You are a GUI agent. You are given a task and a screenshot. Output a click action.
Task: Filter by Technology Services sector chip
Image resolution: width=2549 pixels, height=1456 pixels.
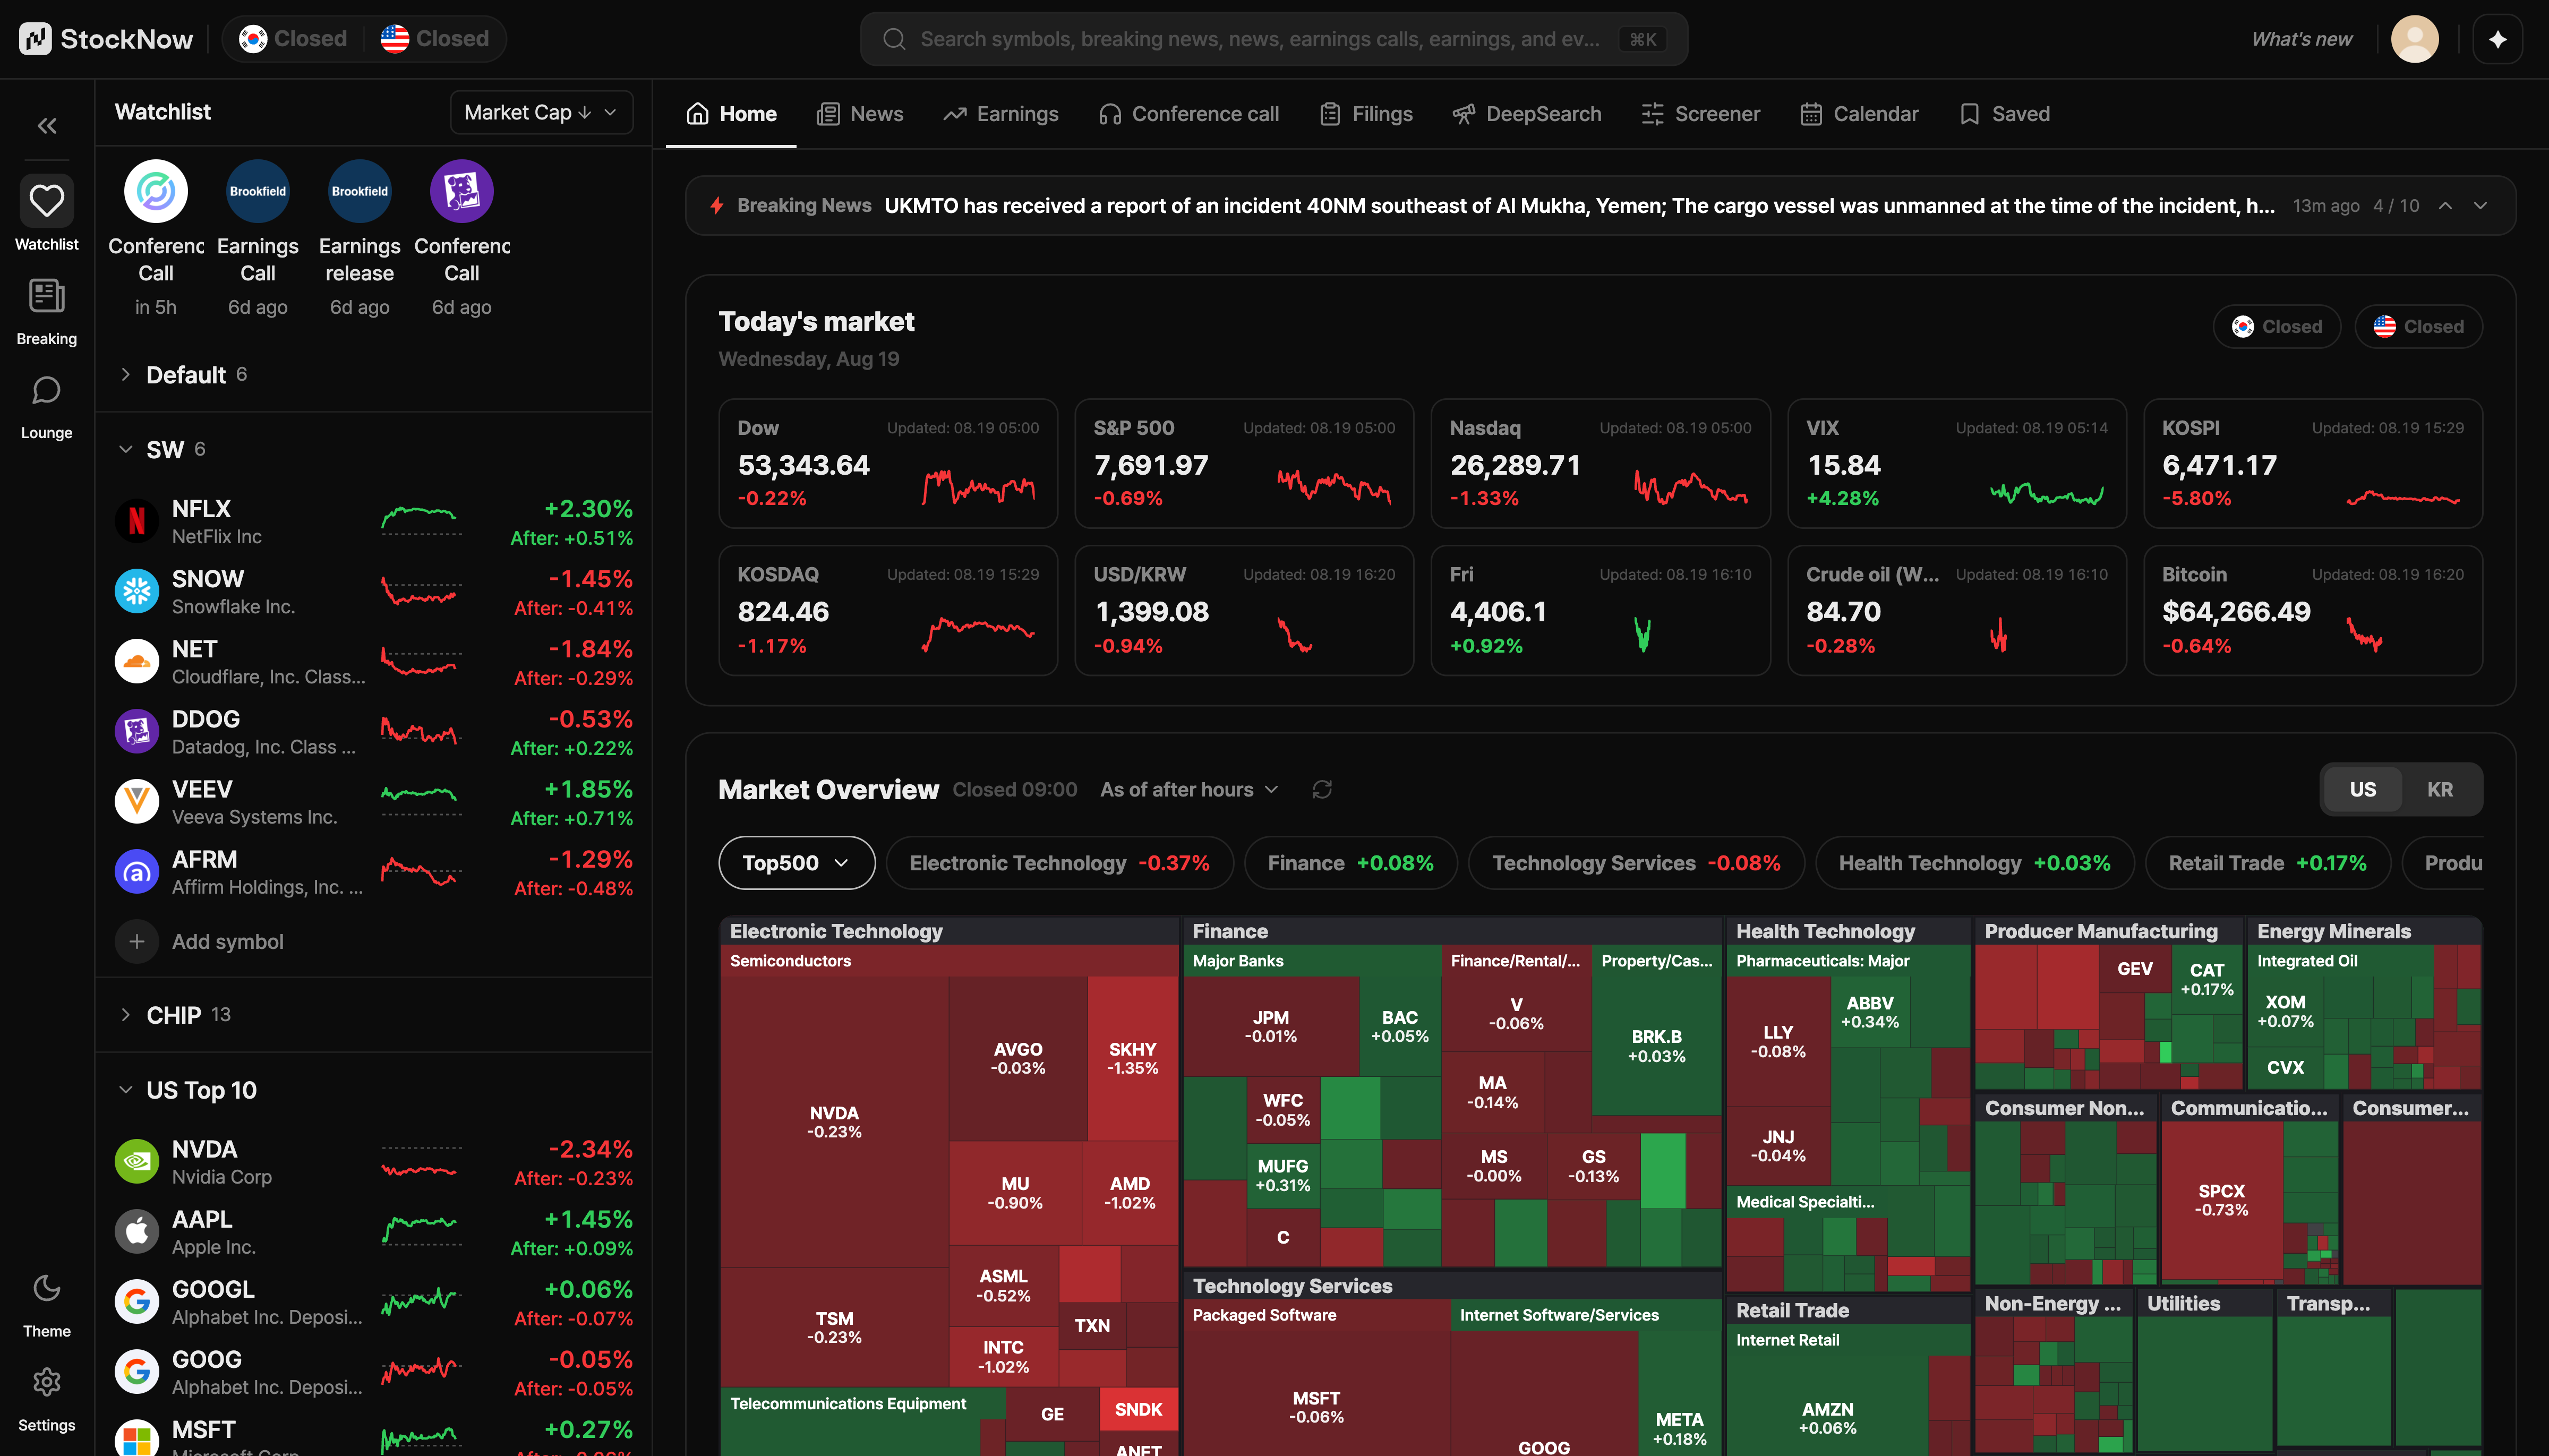tap(1637, 863)
